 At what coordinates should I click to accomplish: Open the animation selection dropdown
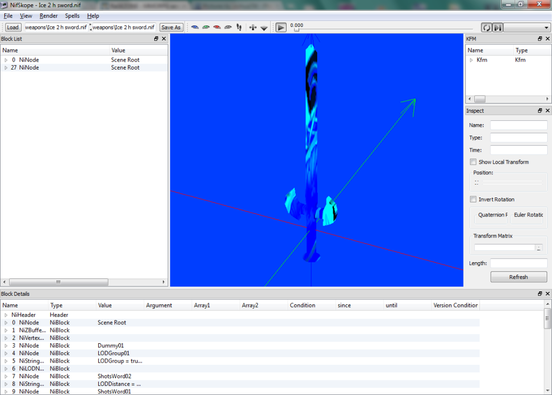pyautogui.click(x=527, y=28)
